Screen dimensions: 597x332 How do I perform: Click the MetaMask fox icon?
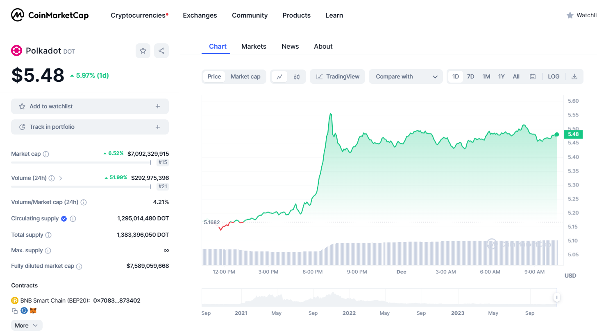pos(33,311)
